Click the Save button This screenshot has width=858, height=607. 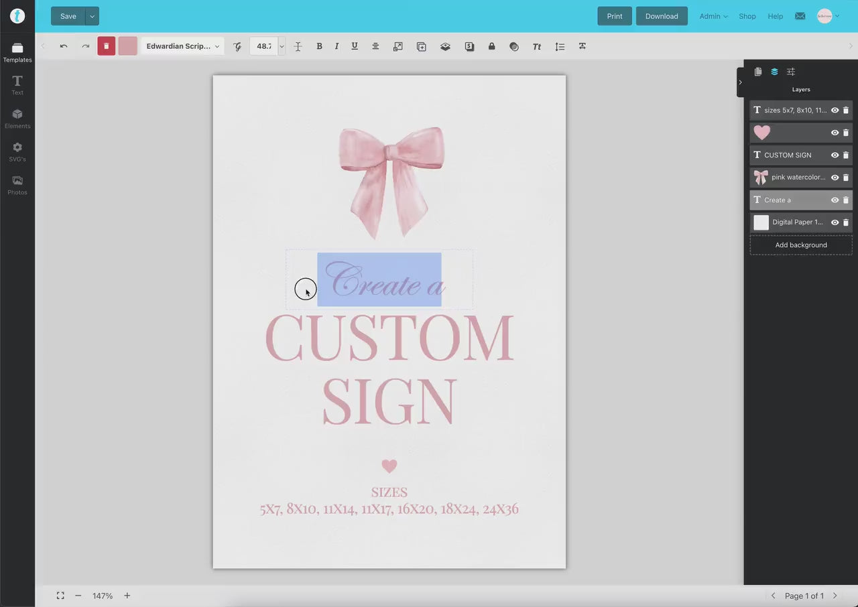[68, 16]
